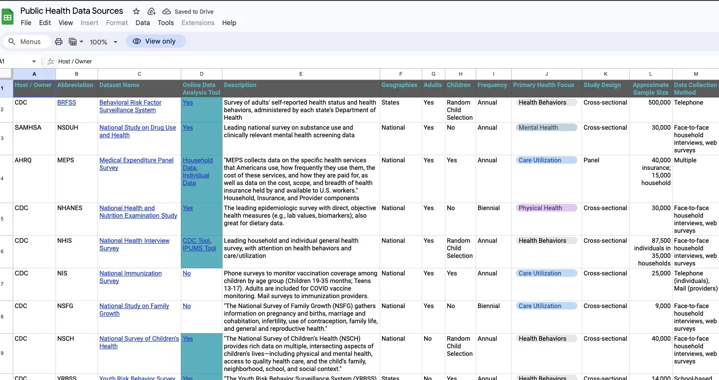Open Care Utilization chip in NSFG row
Viewport: 719px width, 380px height.
click(546, 306)
